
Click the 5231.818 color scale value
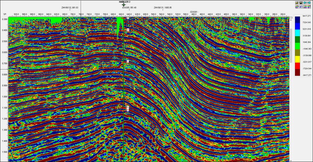pyautogui.click(x=307, y=29)
